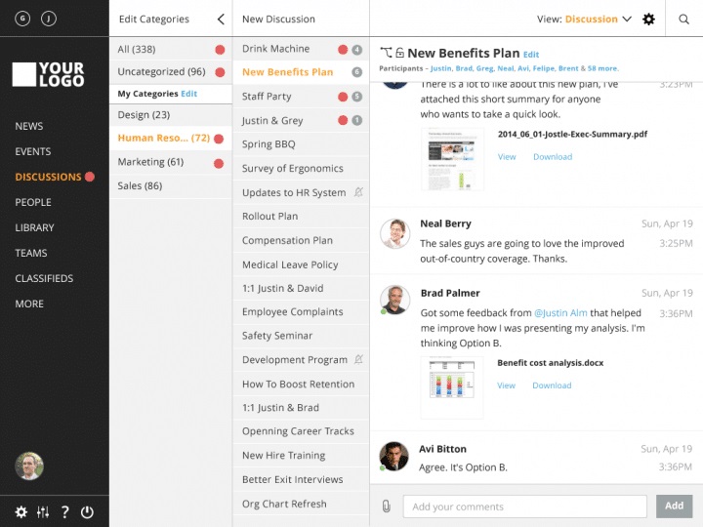Open settings gear in bottom sidebar
703x527 pixels.
pyautogui.click(x=21, y=511)
